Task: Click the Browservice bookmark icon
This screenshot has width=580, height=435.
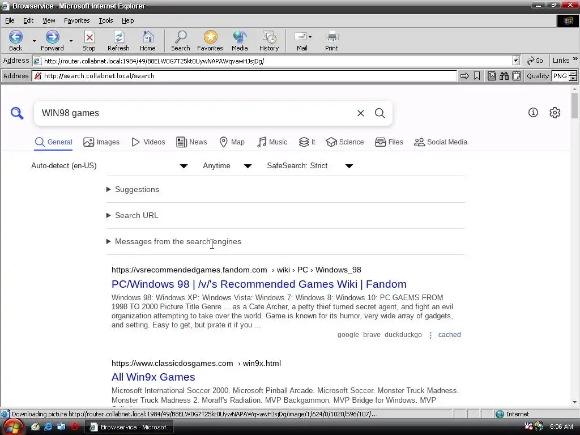Action: tap(477, 76)
